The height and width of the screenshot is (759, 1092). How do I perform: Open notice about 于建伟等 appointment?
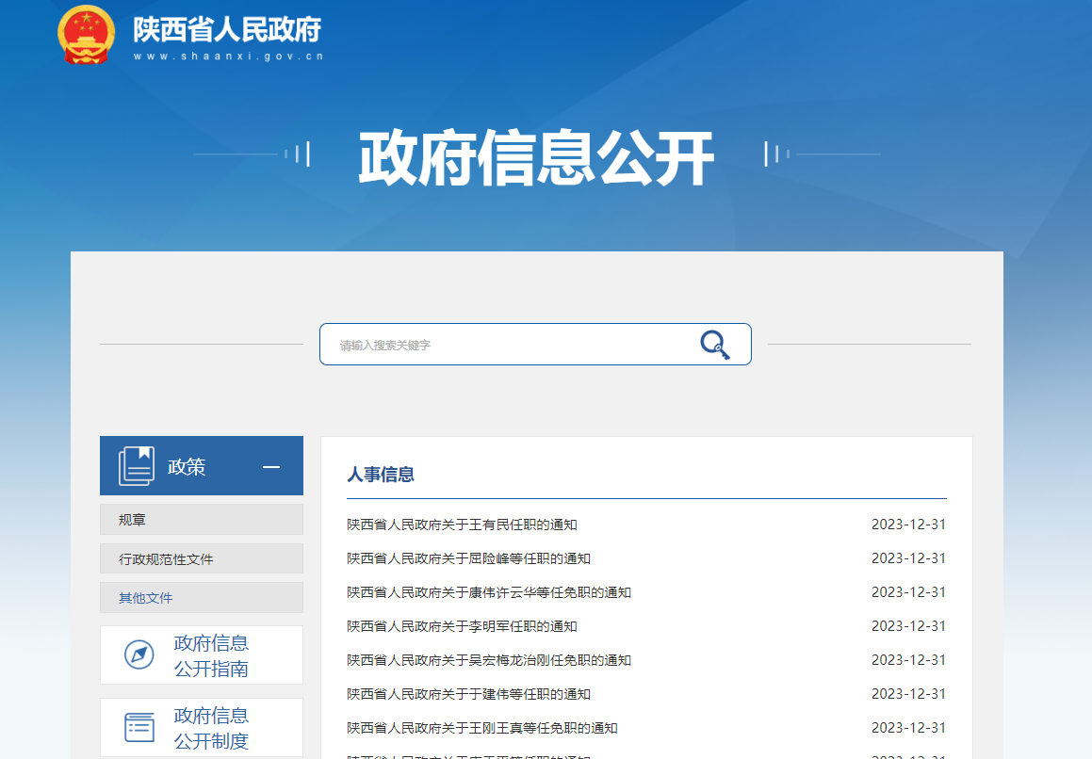468,694
